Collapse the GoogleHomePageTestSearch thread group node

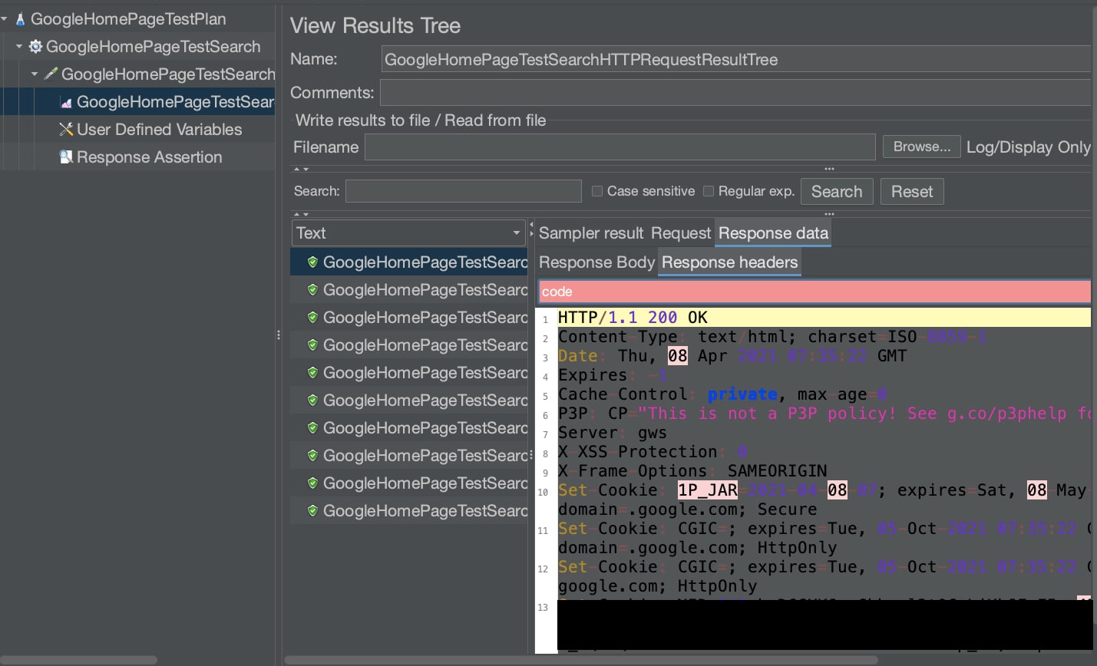19,47
